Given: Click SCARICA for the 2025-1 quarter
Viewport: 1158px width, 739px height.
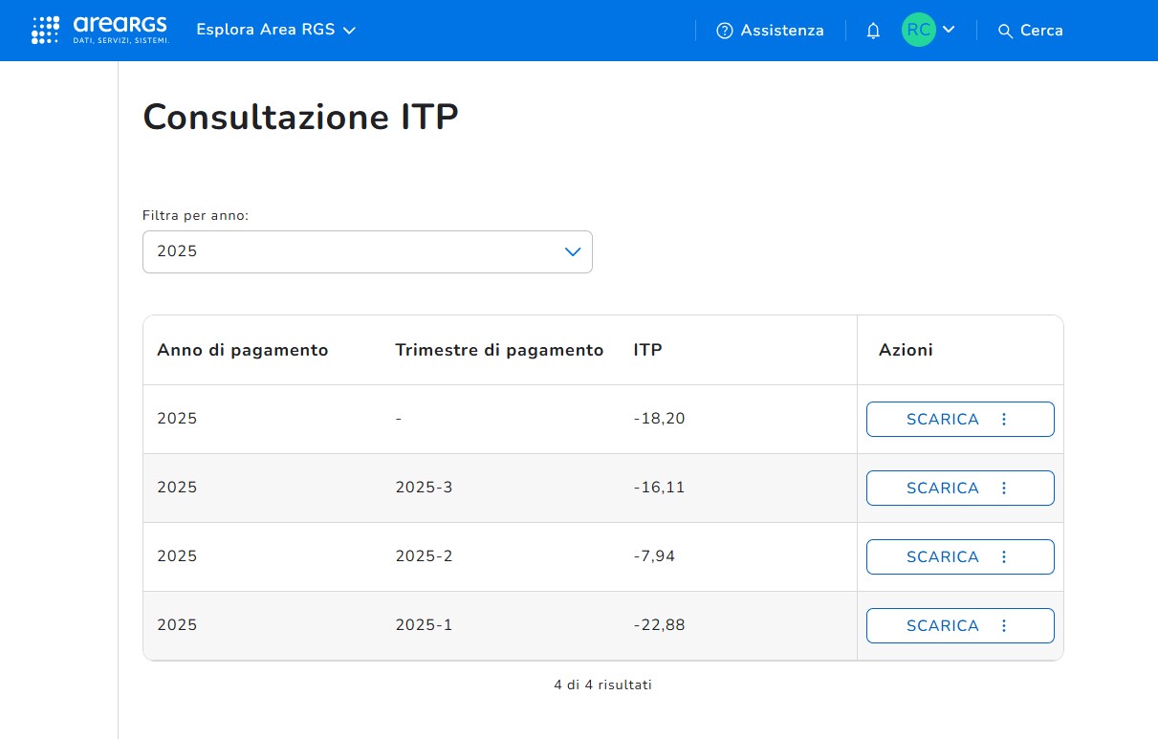Looking at the screenshot, I should [x=942, y=625].
